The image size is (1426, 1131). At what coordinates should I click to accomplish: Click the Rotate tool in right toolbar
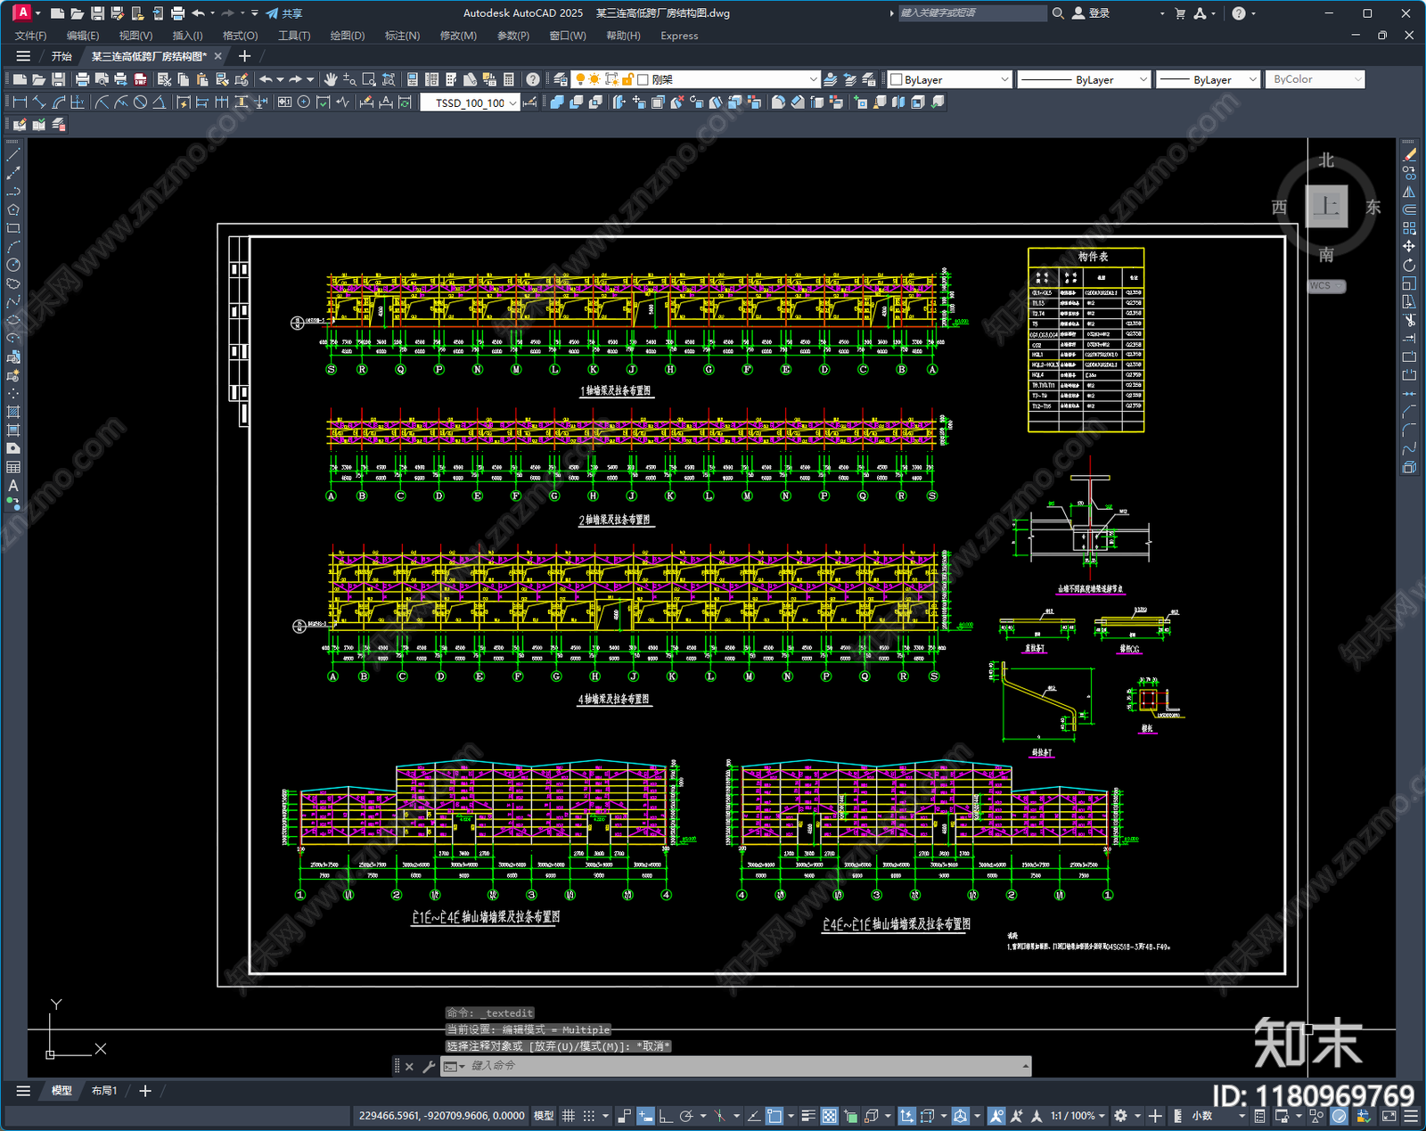(x=1409, y=265)
